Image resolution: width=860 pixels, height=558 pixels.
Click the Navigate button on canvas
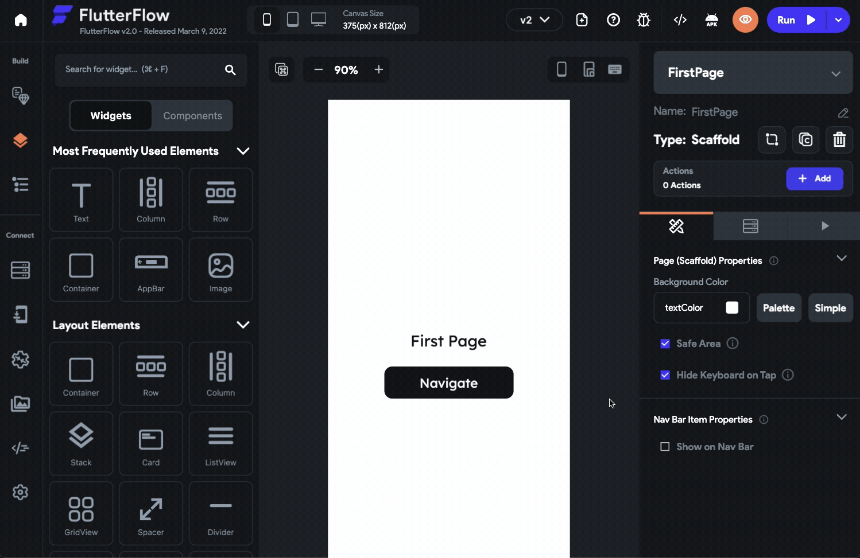click(449, 383)
